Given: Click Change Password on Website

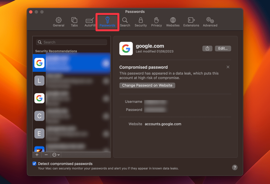Looking at the screenshot, I should (x=147, y=85).
